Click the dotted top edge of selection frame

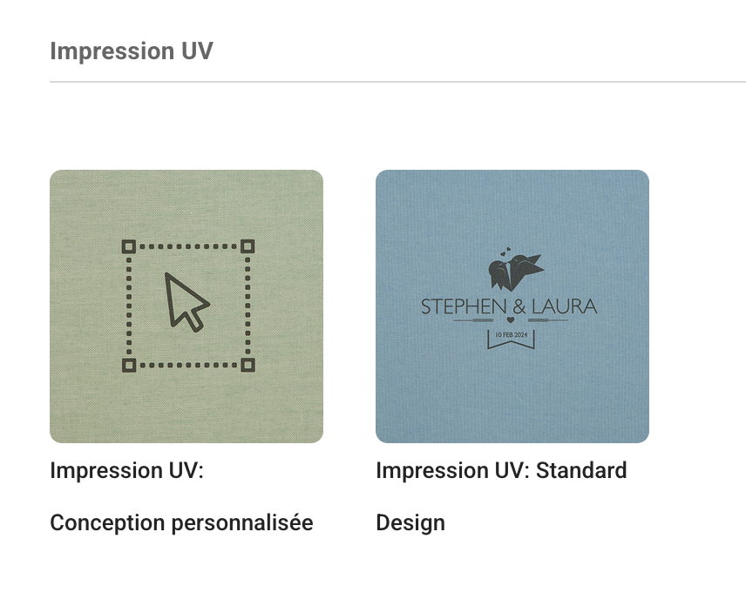tap(188, 246)
